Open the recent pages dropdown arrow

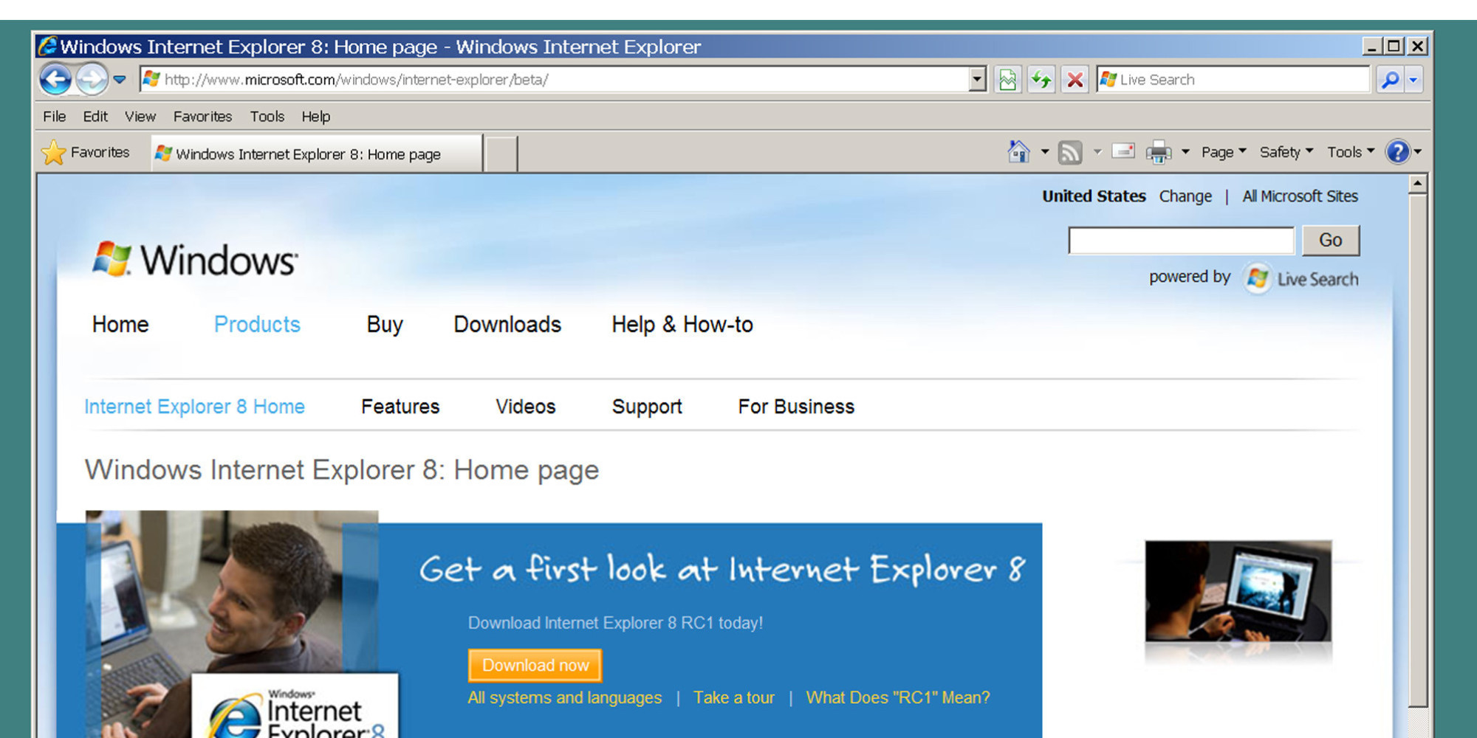120,79
